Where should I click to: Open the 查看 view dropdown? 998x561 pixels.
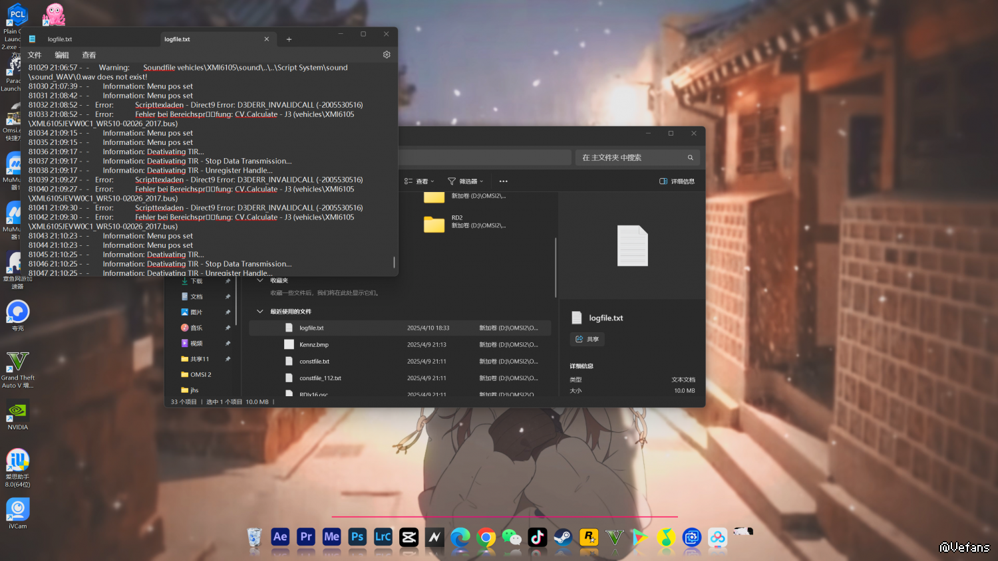click(419, 181)
